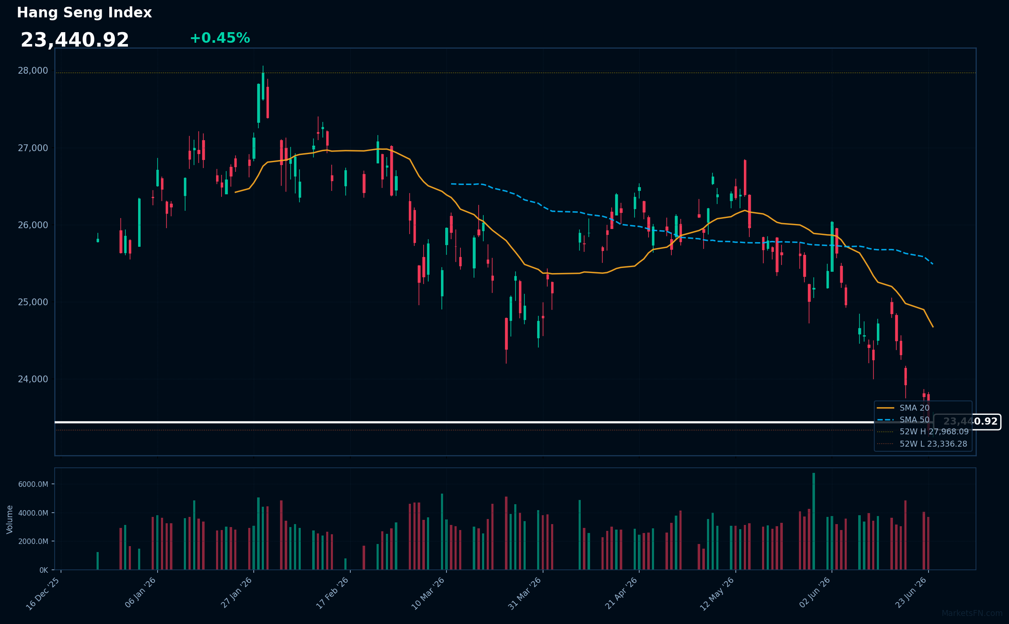Click the 28,000 price axis label
Viewport: 1009px width, 624px height.
pyautogui.click(x=33, y=71)
